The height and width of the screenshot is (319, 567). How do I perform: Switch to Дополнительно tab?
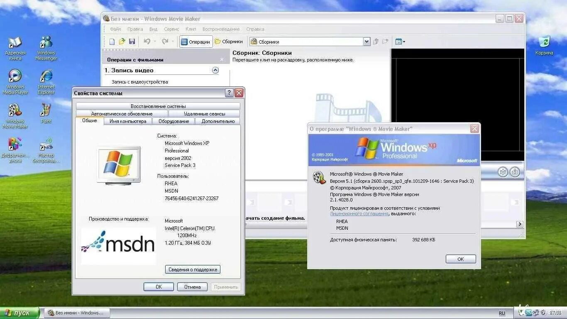pos(218,121)
